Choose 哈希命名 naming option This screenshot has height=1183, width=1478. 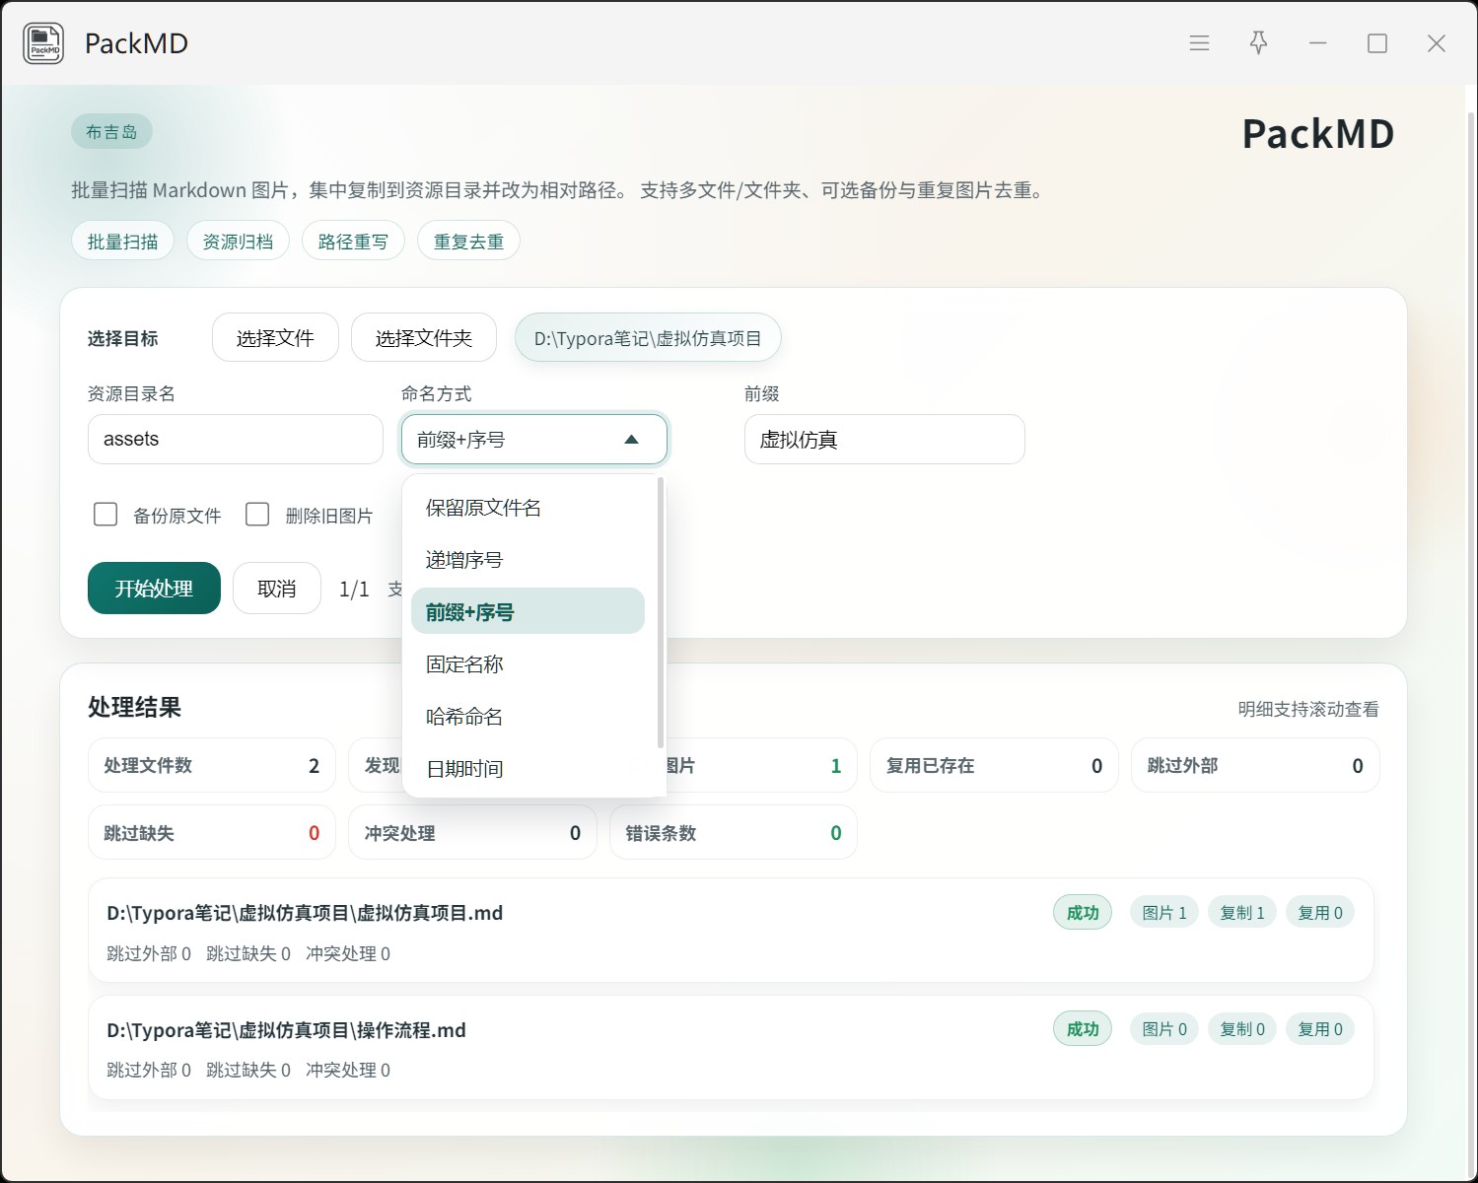click(464, 717)
